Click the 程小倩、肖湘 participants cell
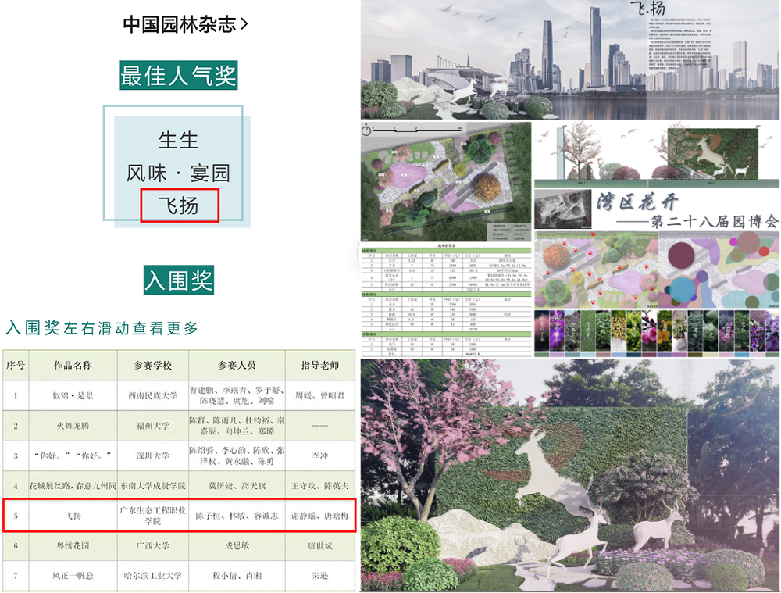This screenshot has height=593, width=781. tap(237, 576)
